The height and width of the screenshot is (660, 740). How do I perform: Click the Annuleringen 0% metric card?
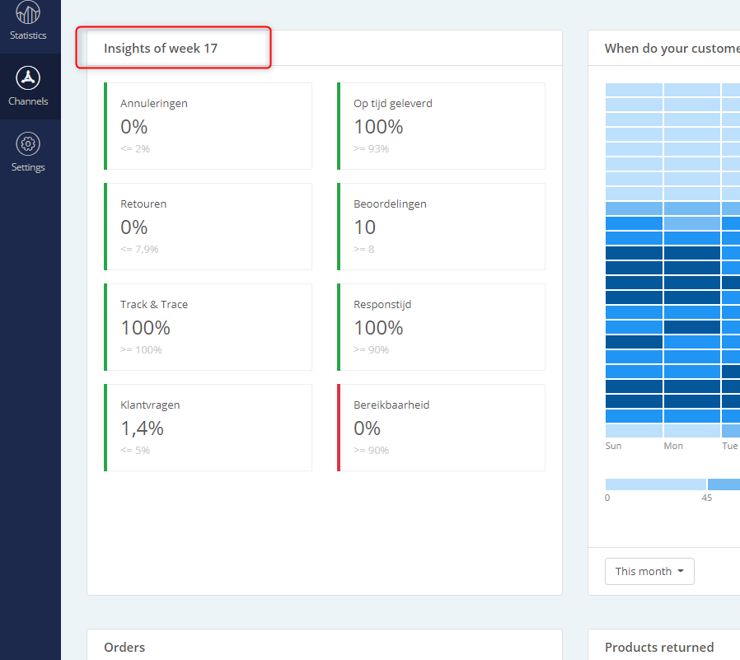208,126
